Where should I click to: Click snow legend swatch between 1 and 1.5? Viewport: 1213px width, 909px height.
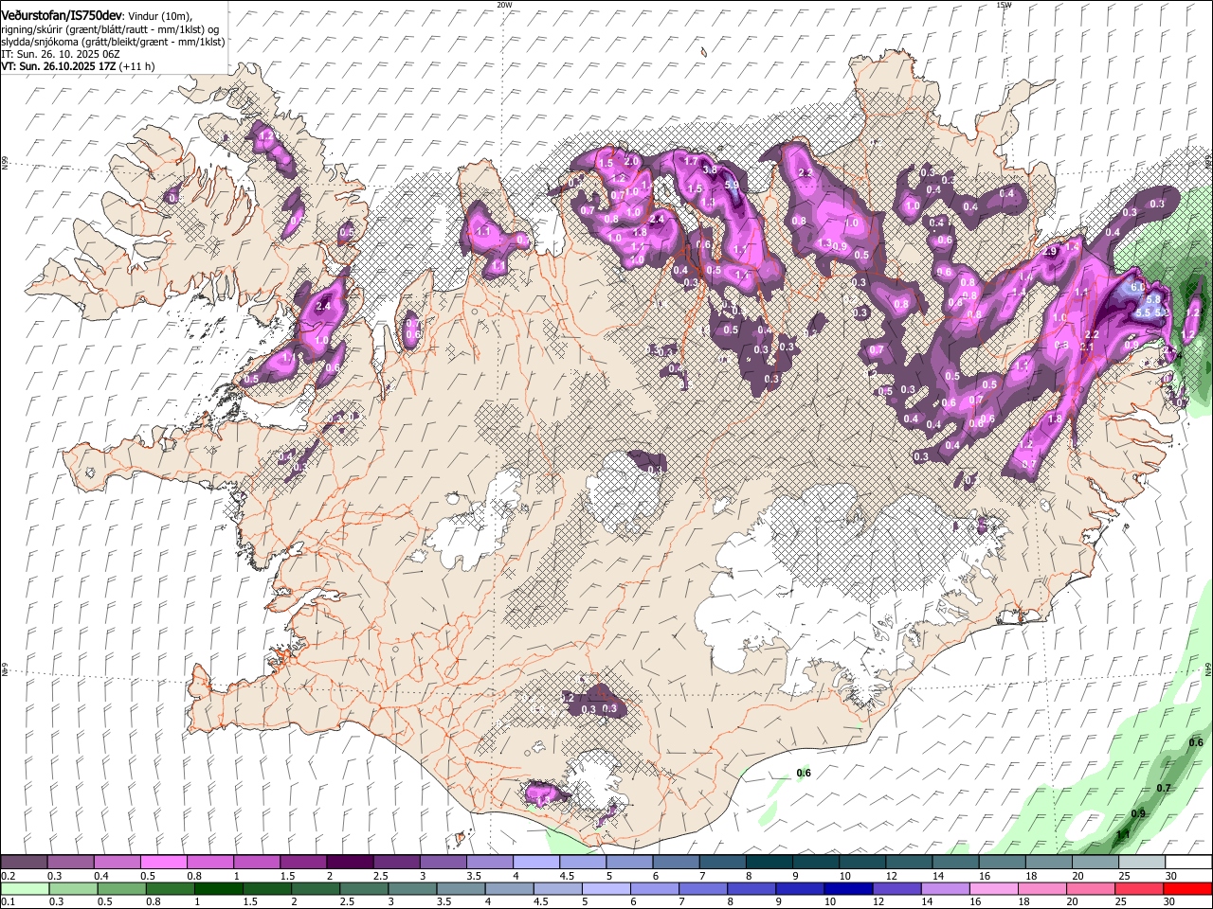click(256, 862)
